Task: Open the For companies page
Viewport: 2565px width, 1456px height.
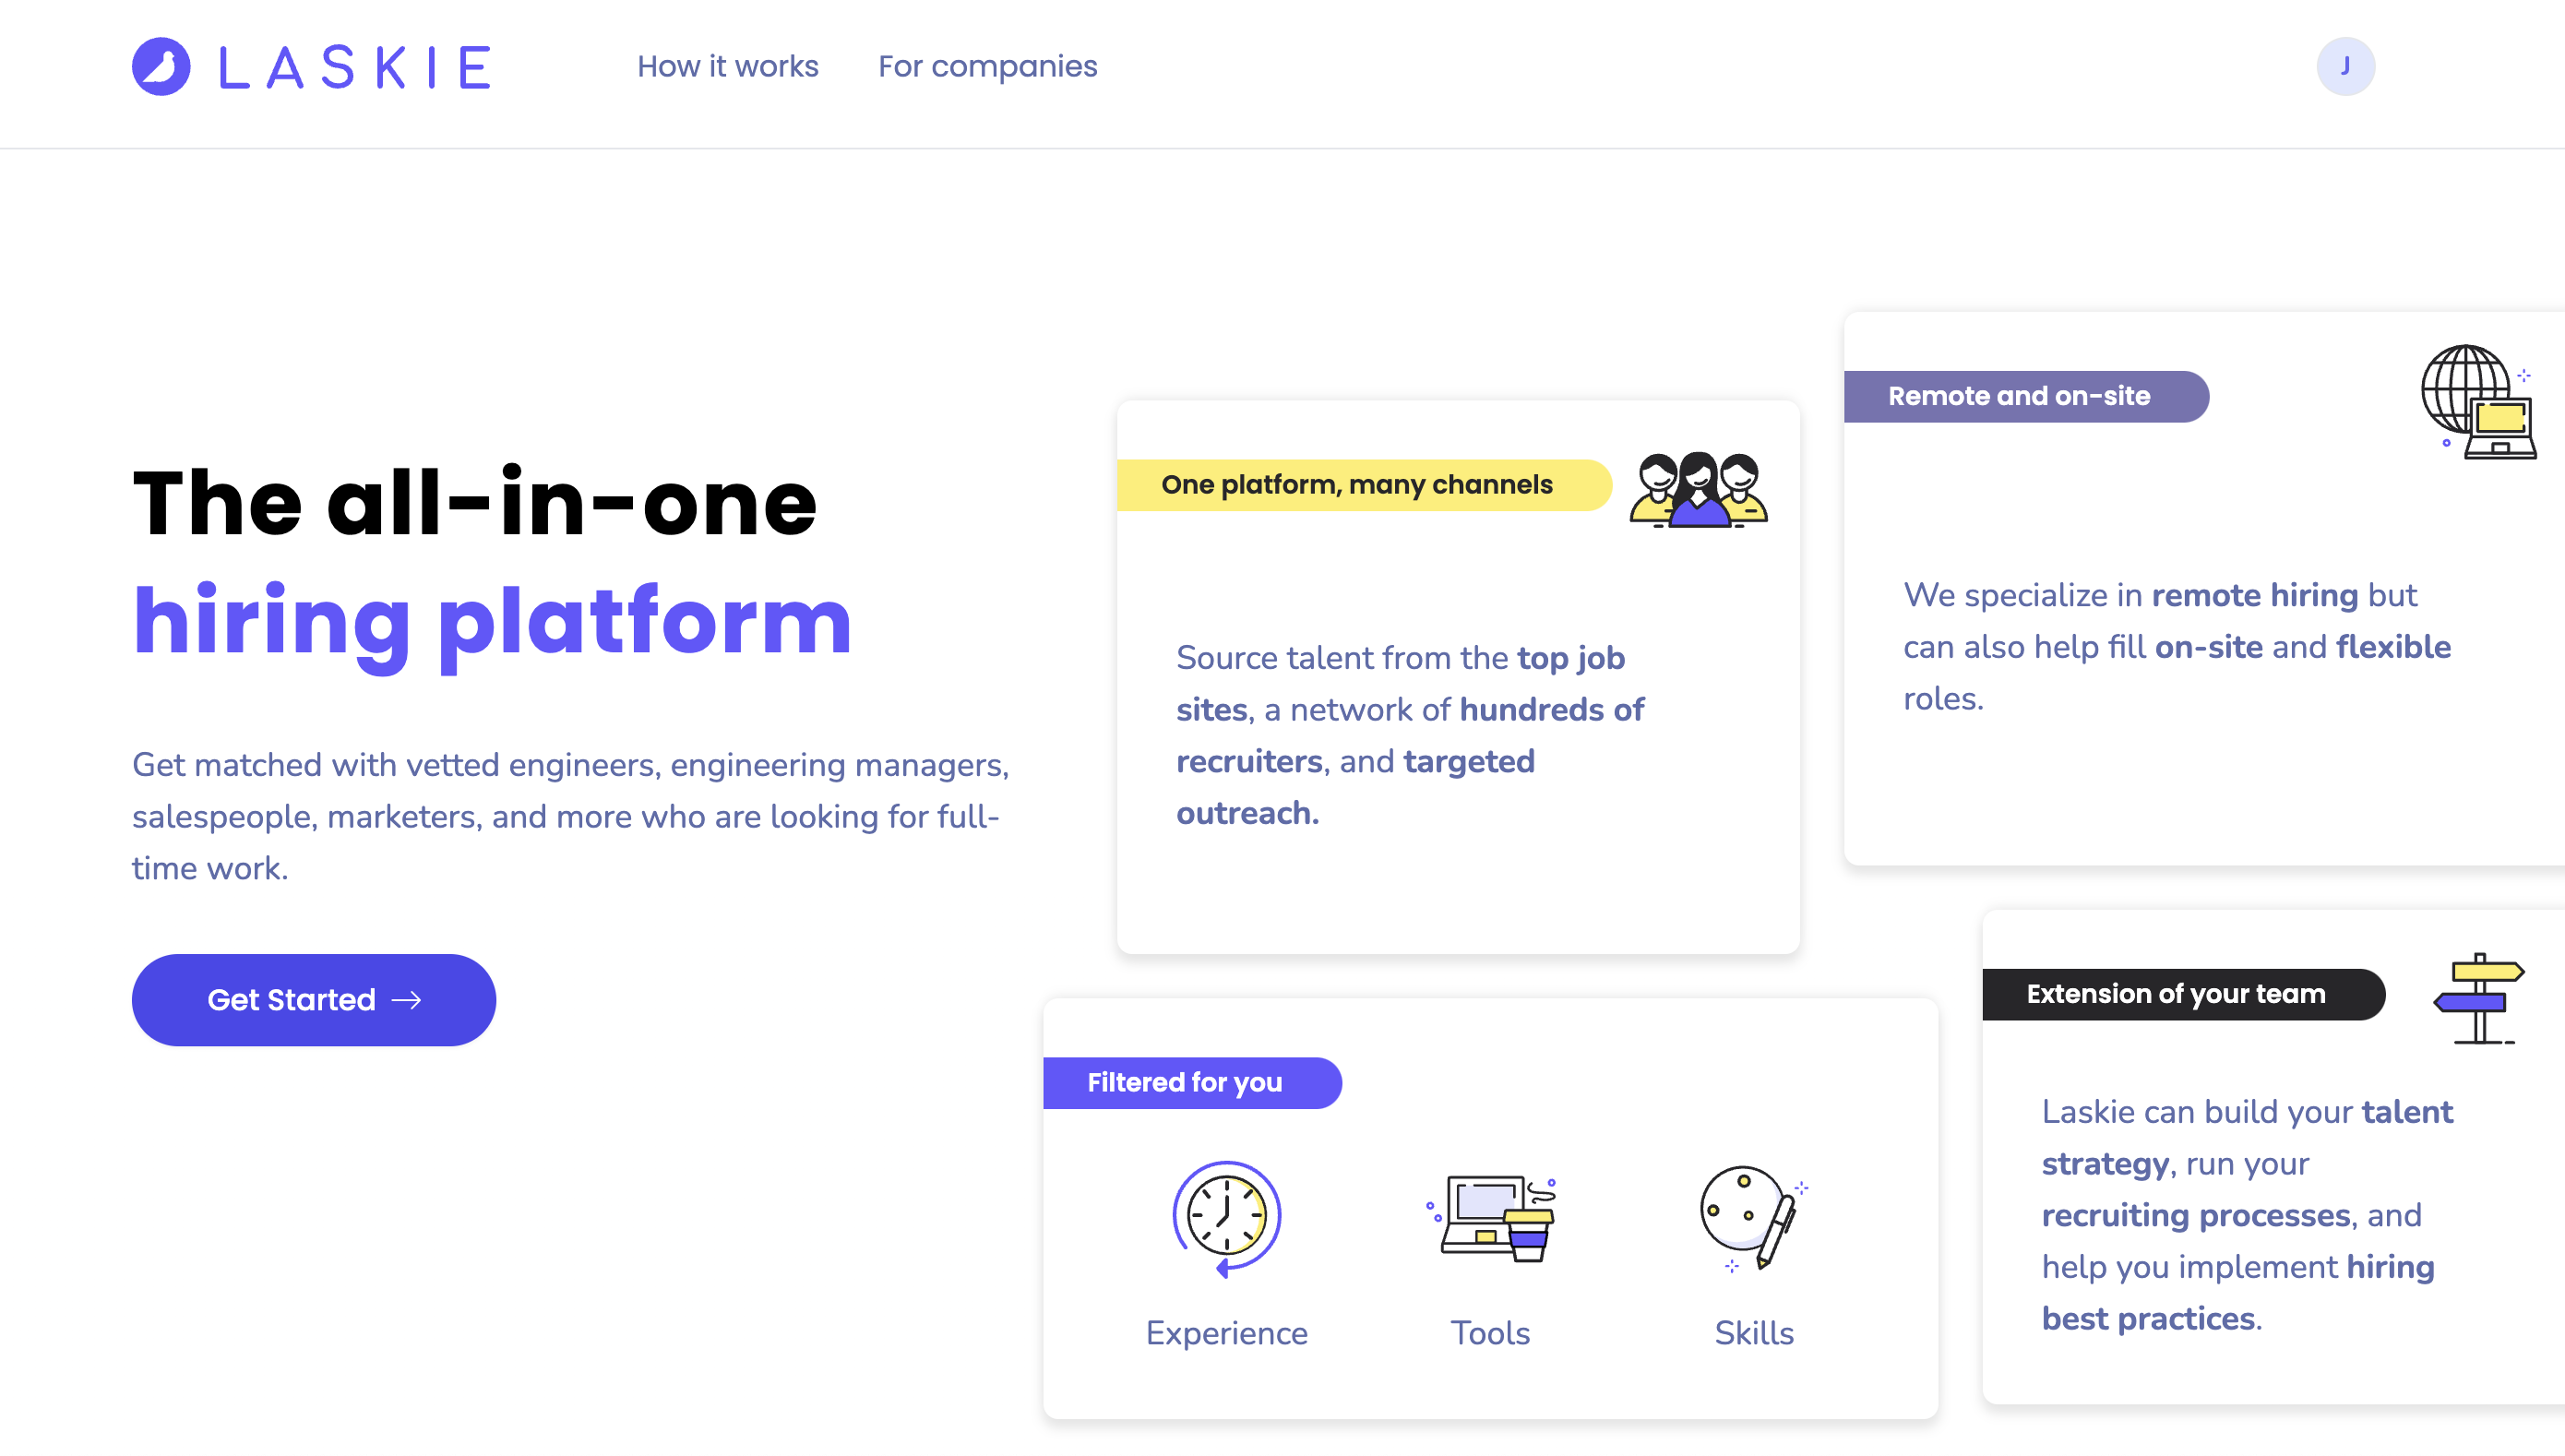Action: pos(987,66)
